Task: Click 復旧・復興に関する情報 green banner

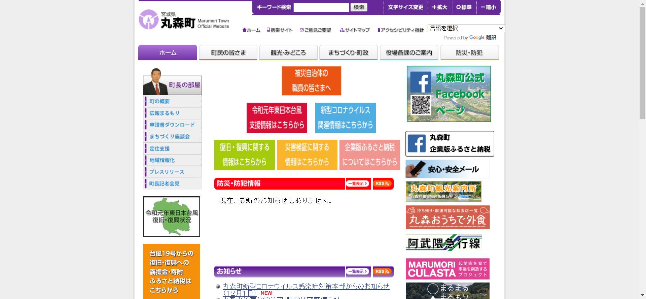Action: [x=245, y=155]
